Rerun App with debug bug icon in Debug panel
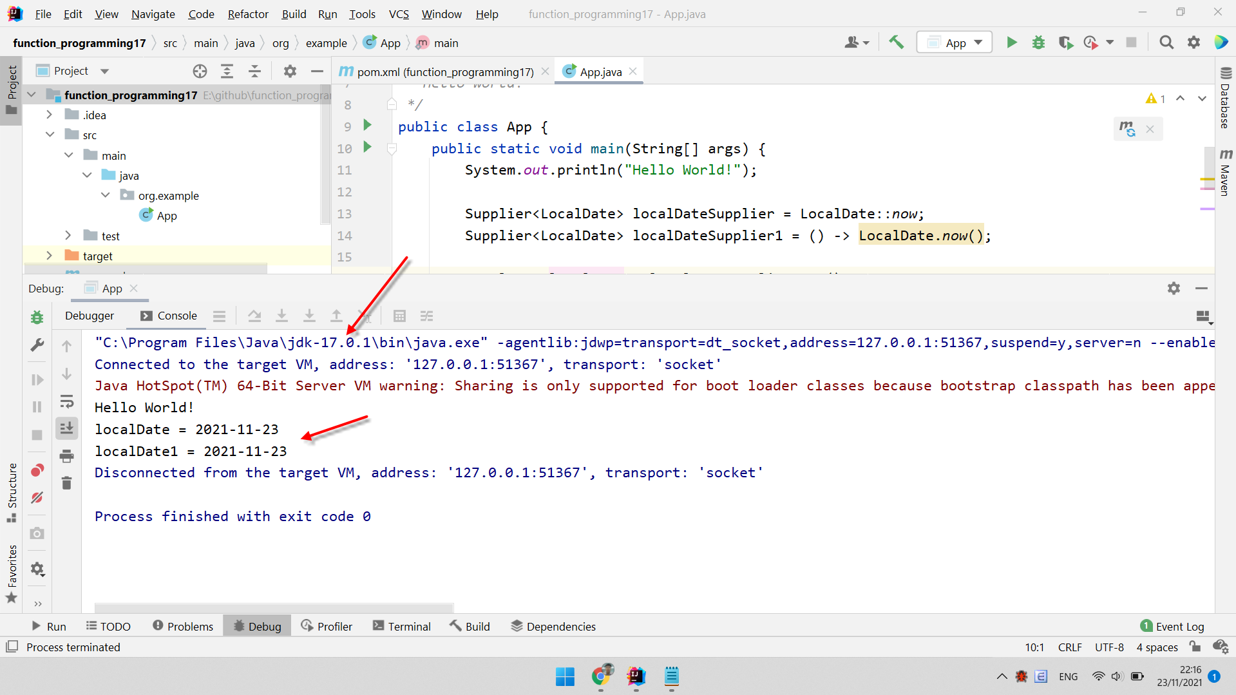The height and width of the screenshot is (695, 1236). [x=37, y=317]
